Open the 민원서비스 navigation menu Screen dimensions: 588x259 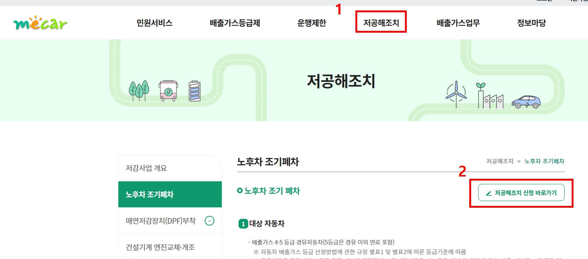click(x=154, y=22)
